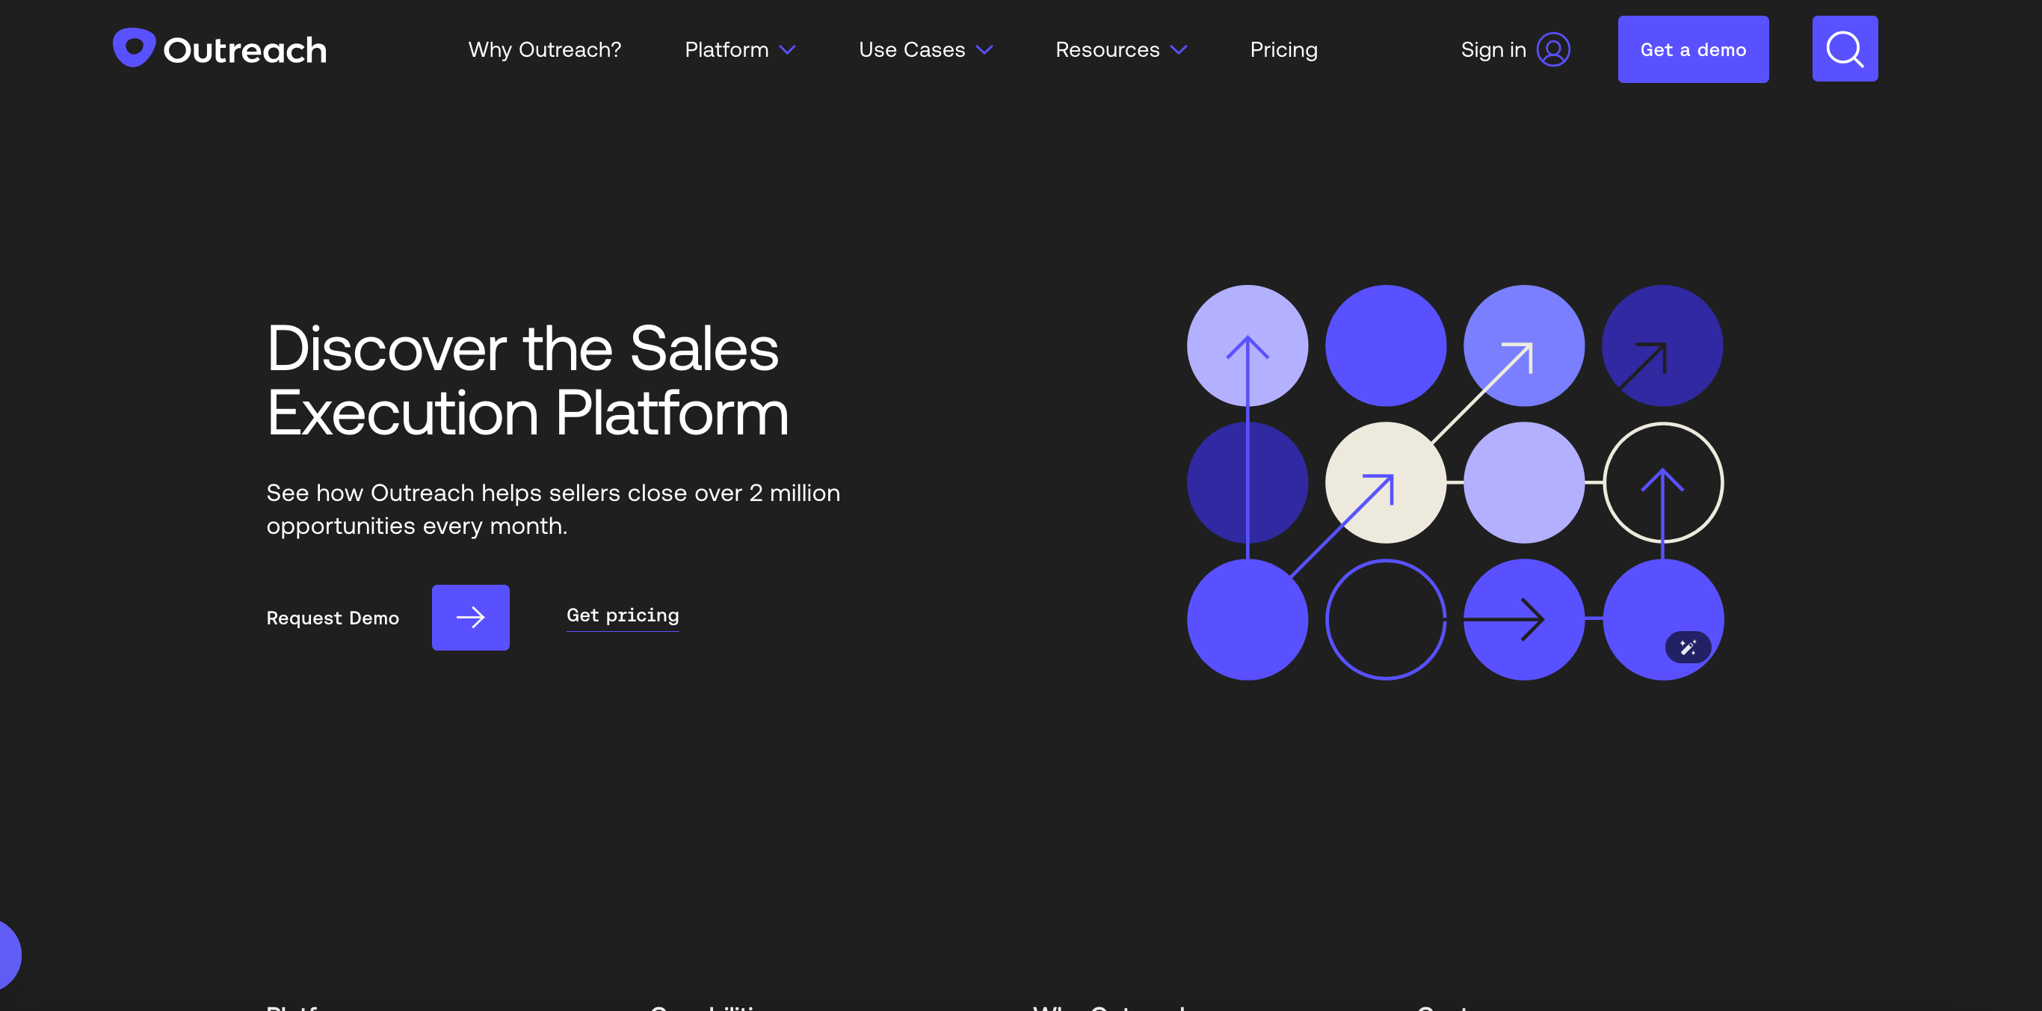Open the search icon button
2042x1011 pixels.
tap(1845, 49)
